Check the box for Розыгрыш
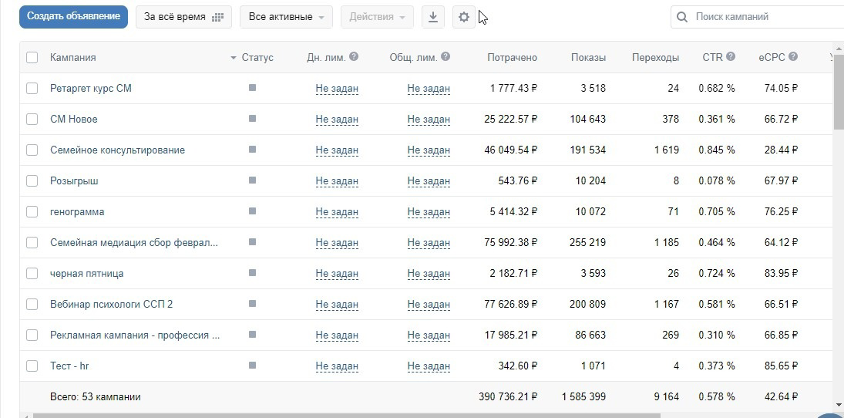Screen dimensions: 844x418 (x=32, y=181)
